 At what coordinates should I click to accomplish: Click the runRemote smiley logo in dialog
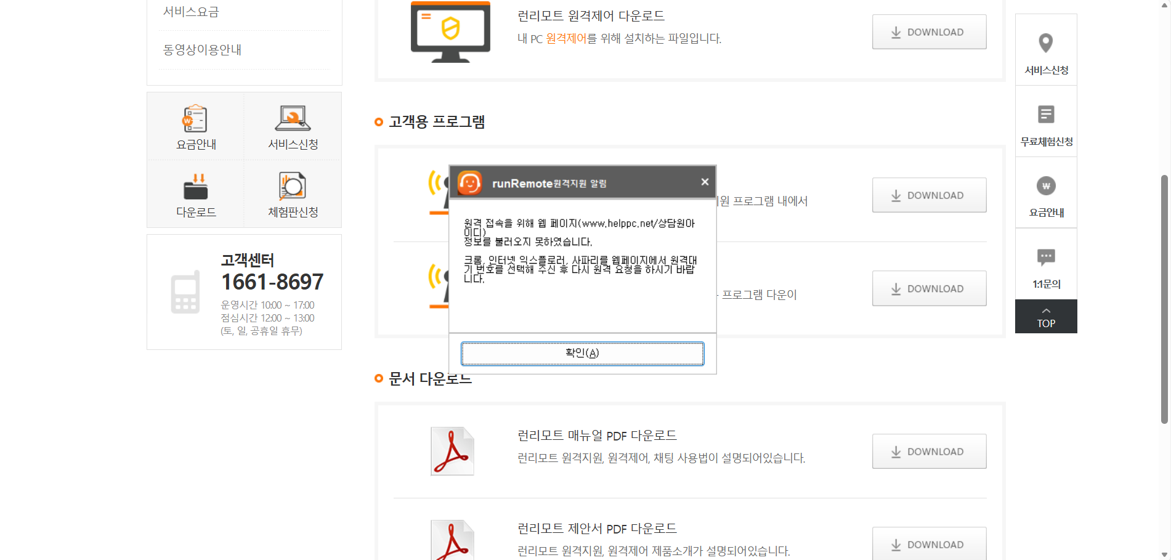(469, 183)
